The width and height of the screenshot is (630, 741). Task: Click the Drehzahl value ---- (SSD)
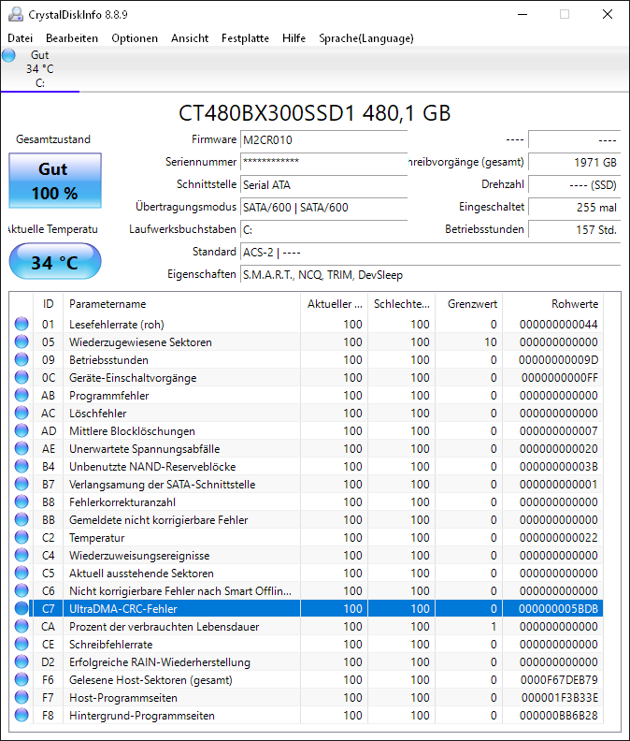574,184
